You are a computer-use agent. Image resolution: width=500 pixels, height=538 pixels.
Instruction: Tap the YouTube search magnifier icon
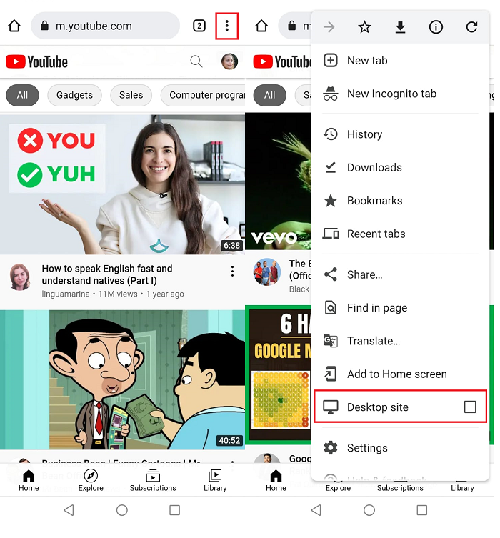(x=196, y=61)
